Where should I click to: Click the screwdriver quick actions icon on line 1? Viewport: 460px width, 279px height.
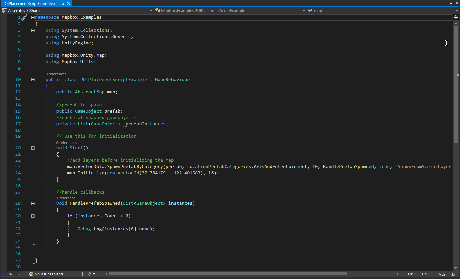(24, 17)
